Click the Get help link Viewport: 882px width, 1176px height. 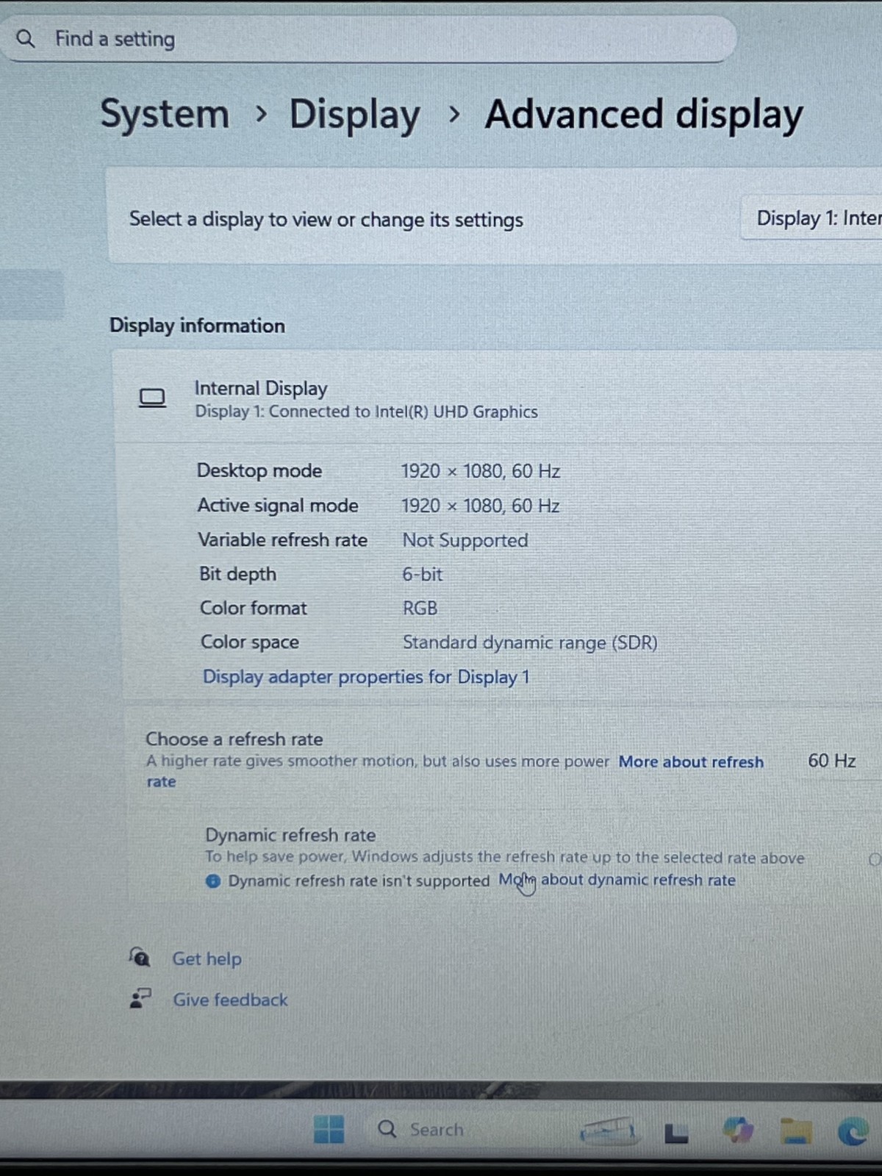pos(207,958)
